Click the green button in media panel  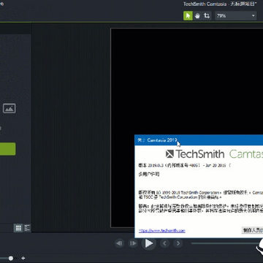pos(8,149)
